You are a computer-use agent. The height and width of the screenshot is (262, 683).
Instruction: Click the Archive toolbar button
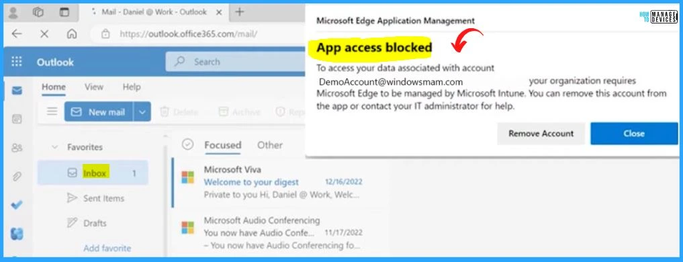click(x=239, y=112)
